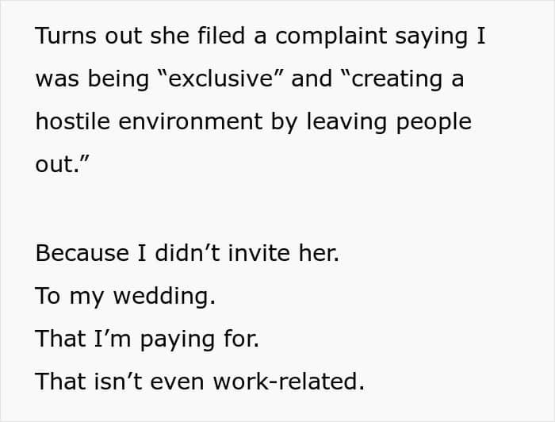Click the word "creating" in the second line
The width and height of the screenshot is (555, 422).
click(397, 80)
